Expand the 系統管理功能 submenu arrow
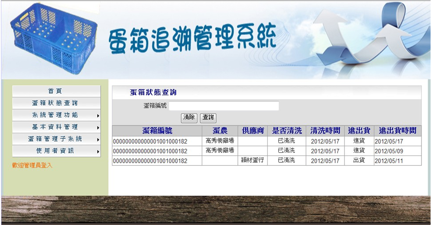Image resolution: width=431 pixels, height=225 pixels. [98, 115]
